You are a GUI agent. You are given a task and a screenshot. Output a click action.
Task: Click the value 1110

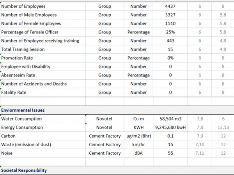[170, 23]
